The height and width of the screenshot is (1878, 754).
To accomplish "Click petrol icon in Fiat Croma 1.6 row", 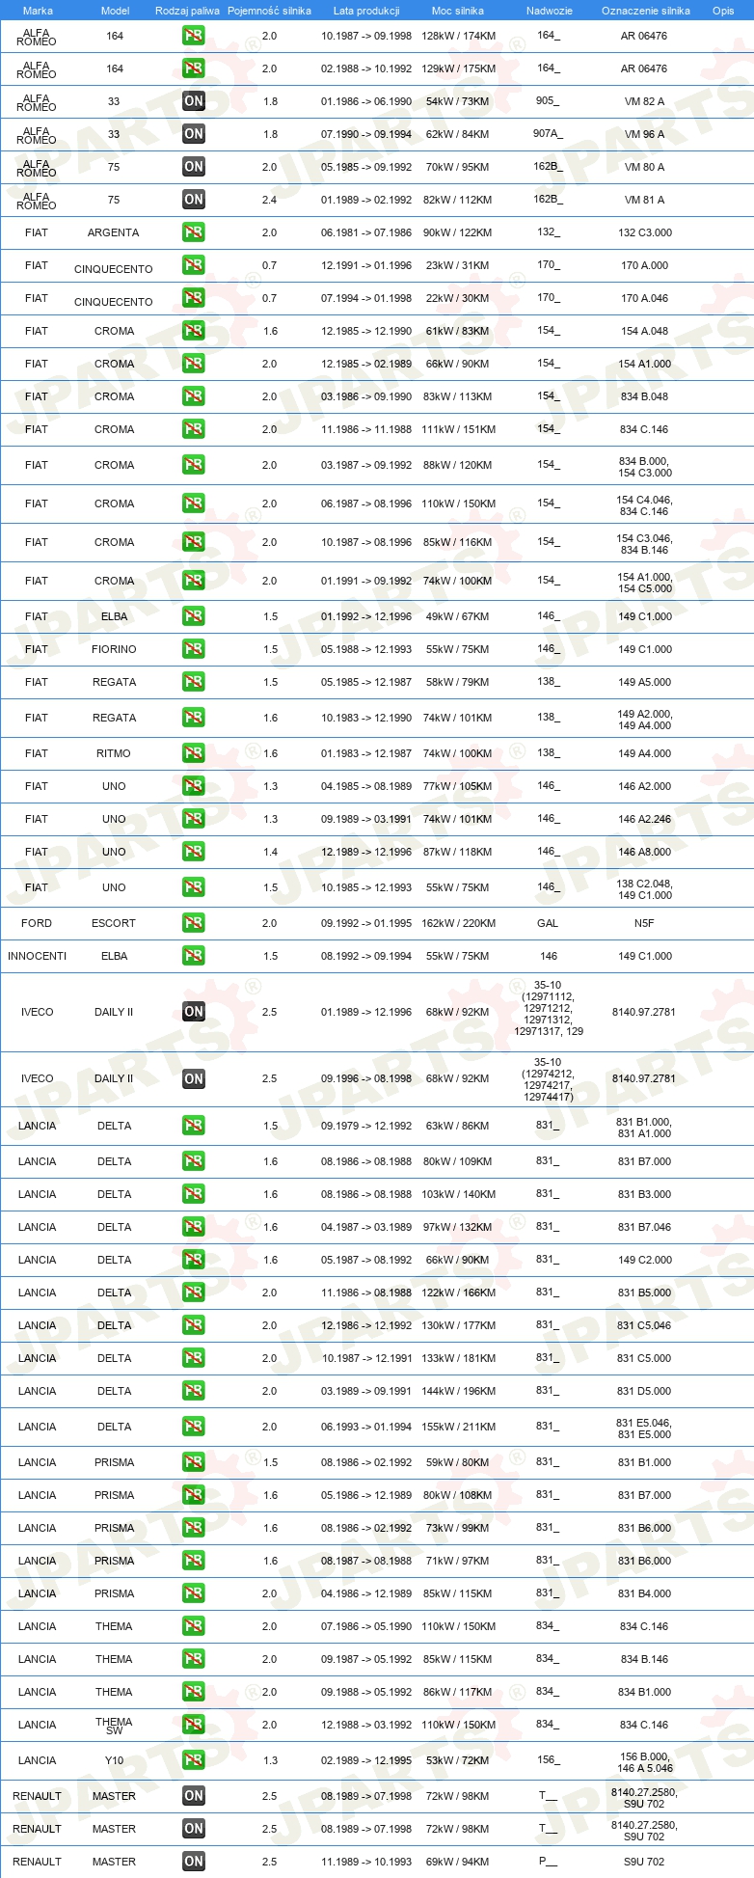I will (194, 331).
